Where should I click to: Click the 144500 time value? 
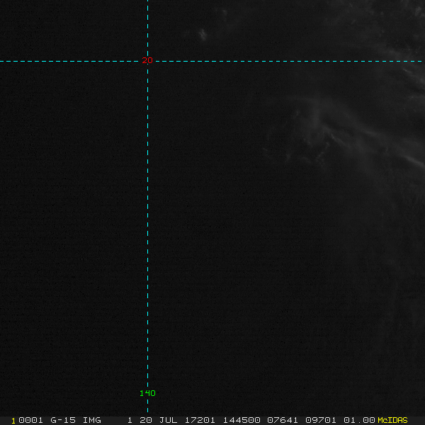click(242, 420)
